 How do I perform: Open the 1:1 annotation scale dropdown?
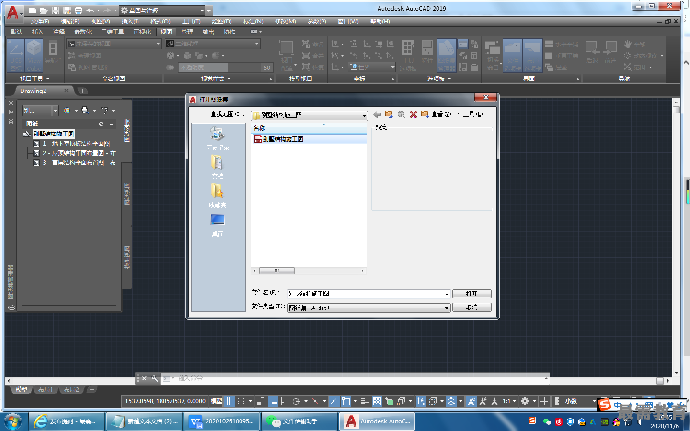(x=509, y=401)
